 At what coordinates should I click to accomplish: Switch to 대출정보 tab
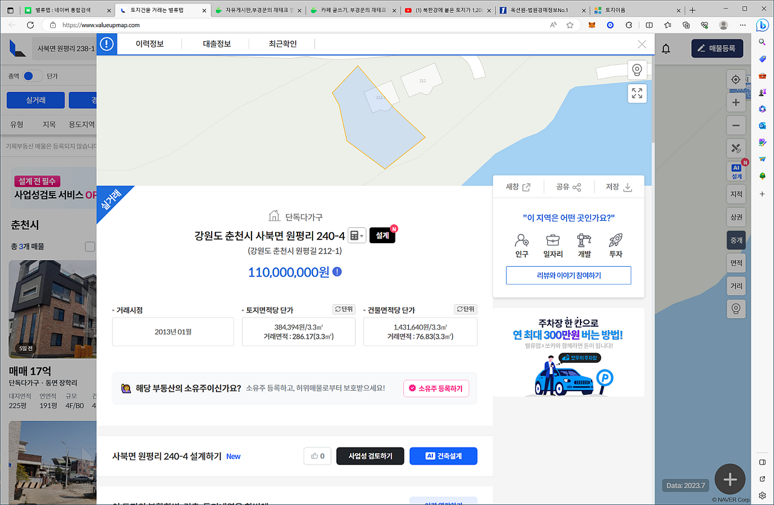[216, 44]
